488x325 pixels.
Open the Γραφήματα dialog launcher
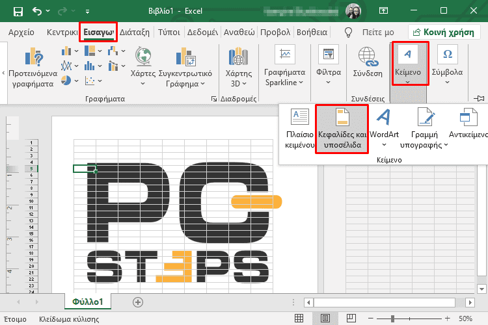tap(214, 99)
